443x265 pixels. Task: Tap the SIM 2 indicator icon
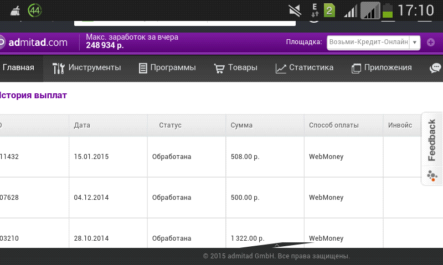point(329,10)
